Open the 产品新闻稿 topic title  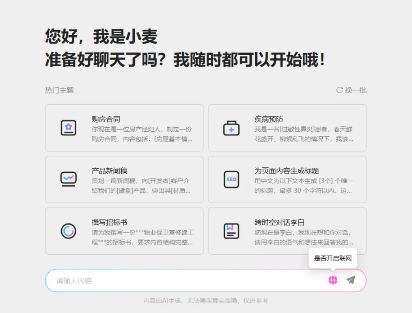[x=110, y=171]
